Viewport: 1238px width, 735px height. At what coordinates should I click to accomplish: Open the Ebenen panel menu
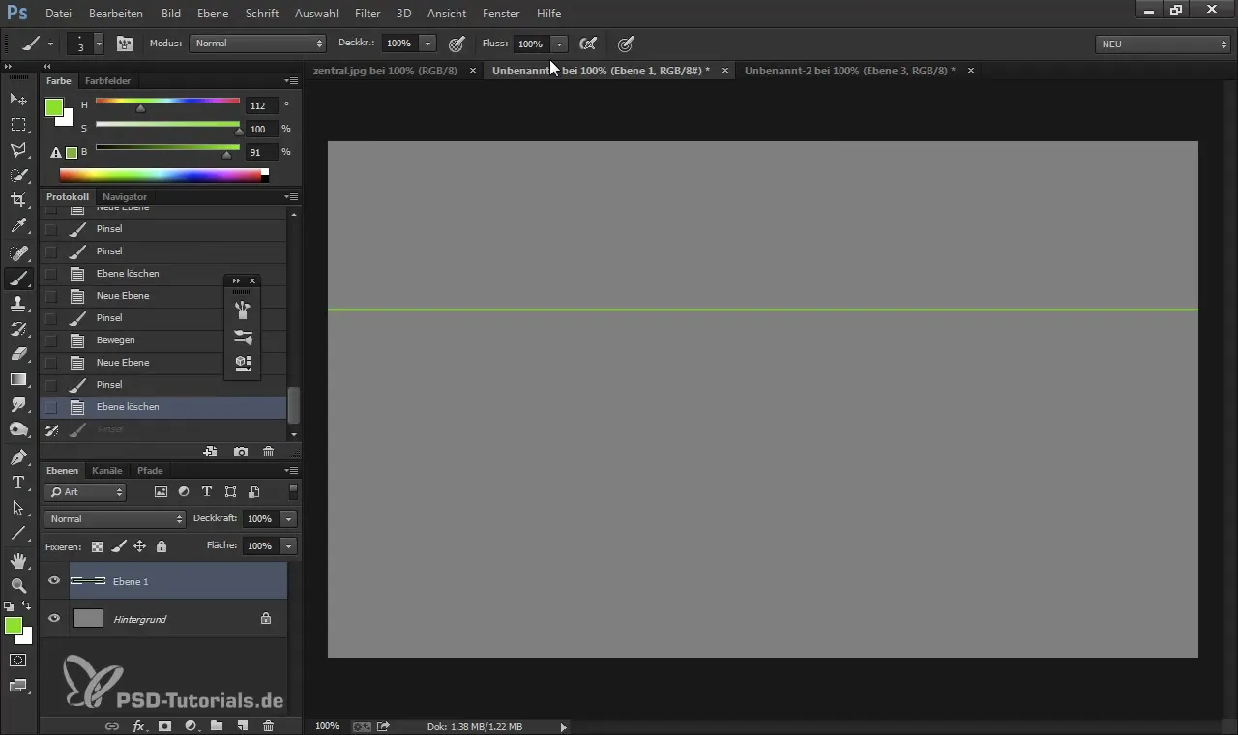point(292,471)
